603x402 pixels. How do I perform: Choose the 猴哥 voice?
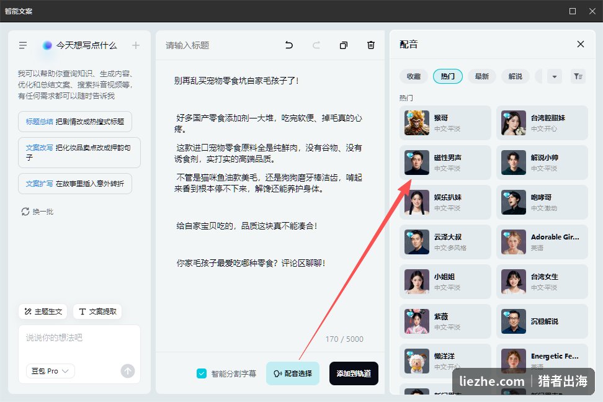(445, 123)
